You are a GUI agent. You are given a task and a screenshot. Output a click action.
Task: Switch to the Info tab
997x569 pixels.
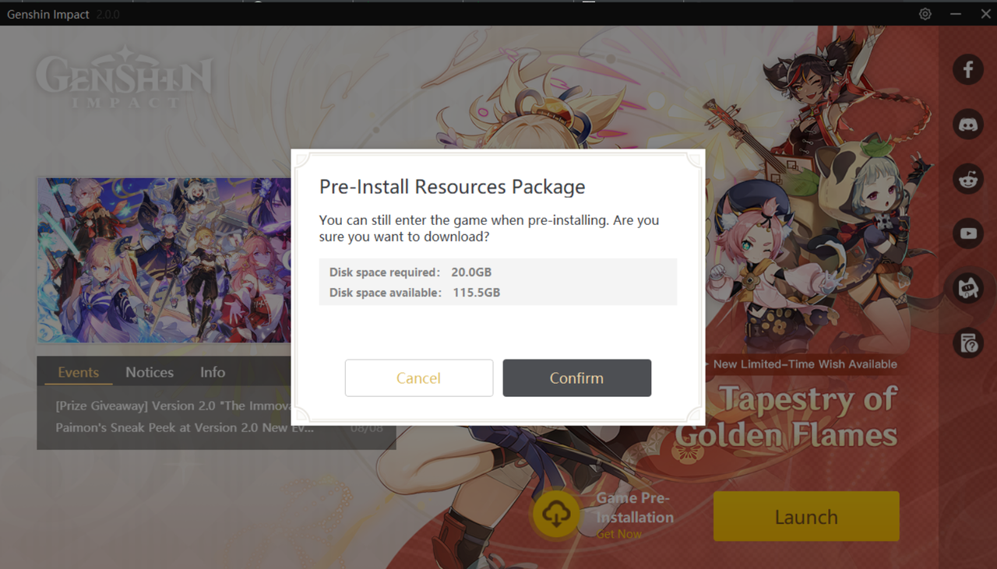213,372
